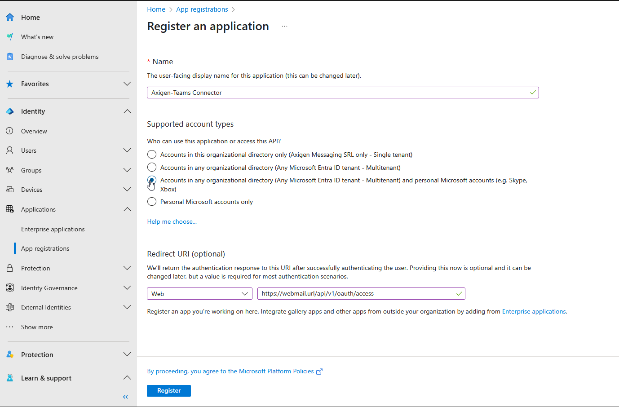Viewport: 619px width, 407px height.
Task: Select App registrations sidebar item
Action: click(45, 248)
